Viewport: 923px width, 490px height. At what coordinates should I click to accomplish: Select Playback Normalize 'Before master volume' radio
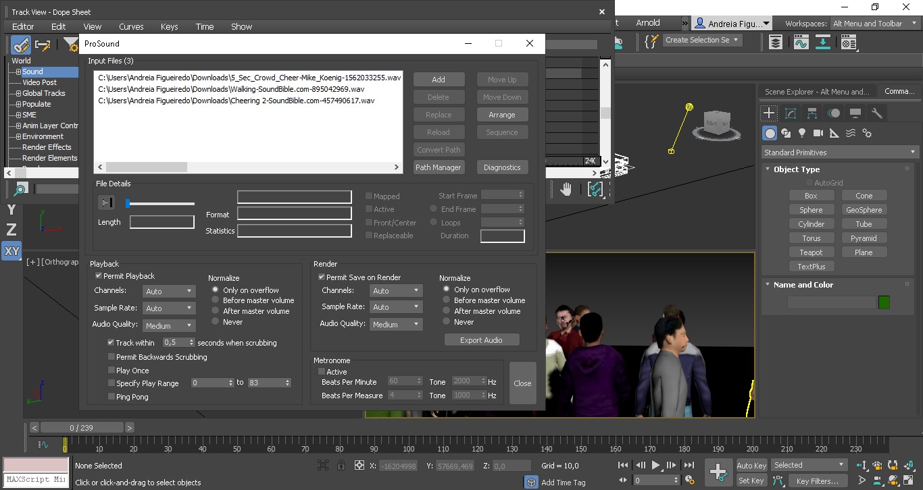(x=216, y=300)
